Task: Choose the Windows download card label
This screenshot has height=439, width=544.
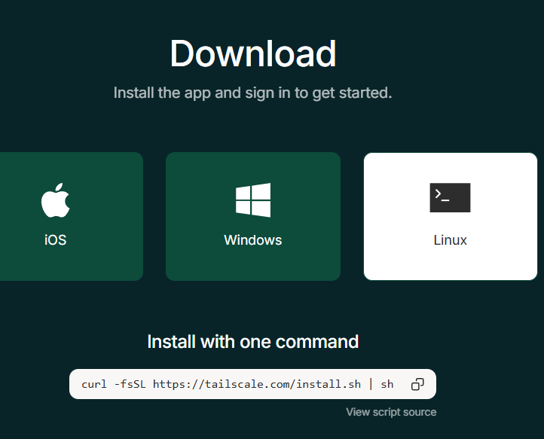Action: click(253, 240)
